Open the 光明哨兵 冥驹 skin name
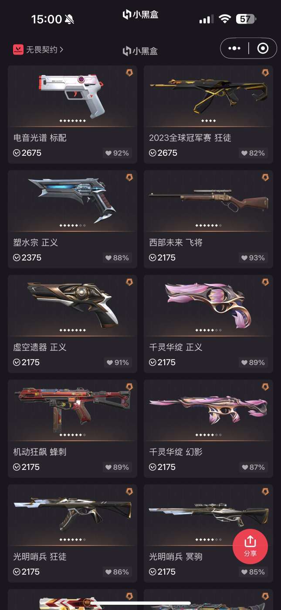Image resolution: width=281 pixels, height=610 pixels. tap(176, 557)
